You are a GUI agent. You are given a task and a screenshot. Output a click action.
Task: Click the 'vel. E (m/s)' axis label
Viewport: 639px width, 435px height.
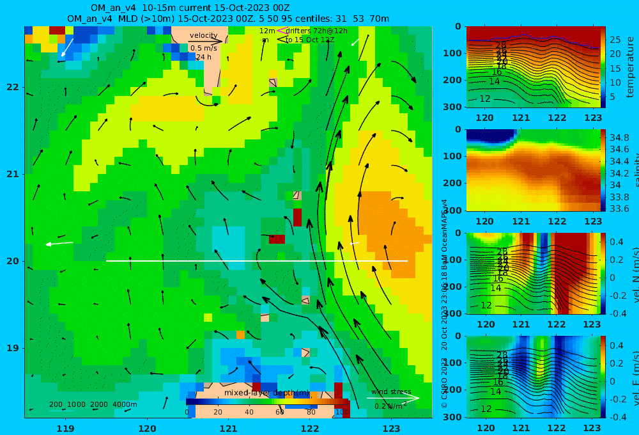tap(636, 378)
